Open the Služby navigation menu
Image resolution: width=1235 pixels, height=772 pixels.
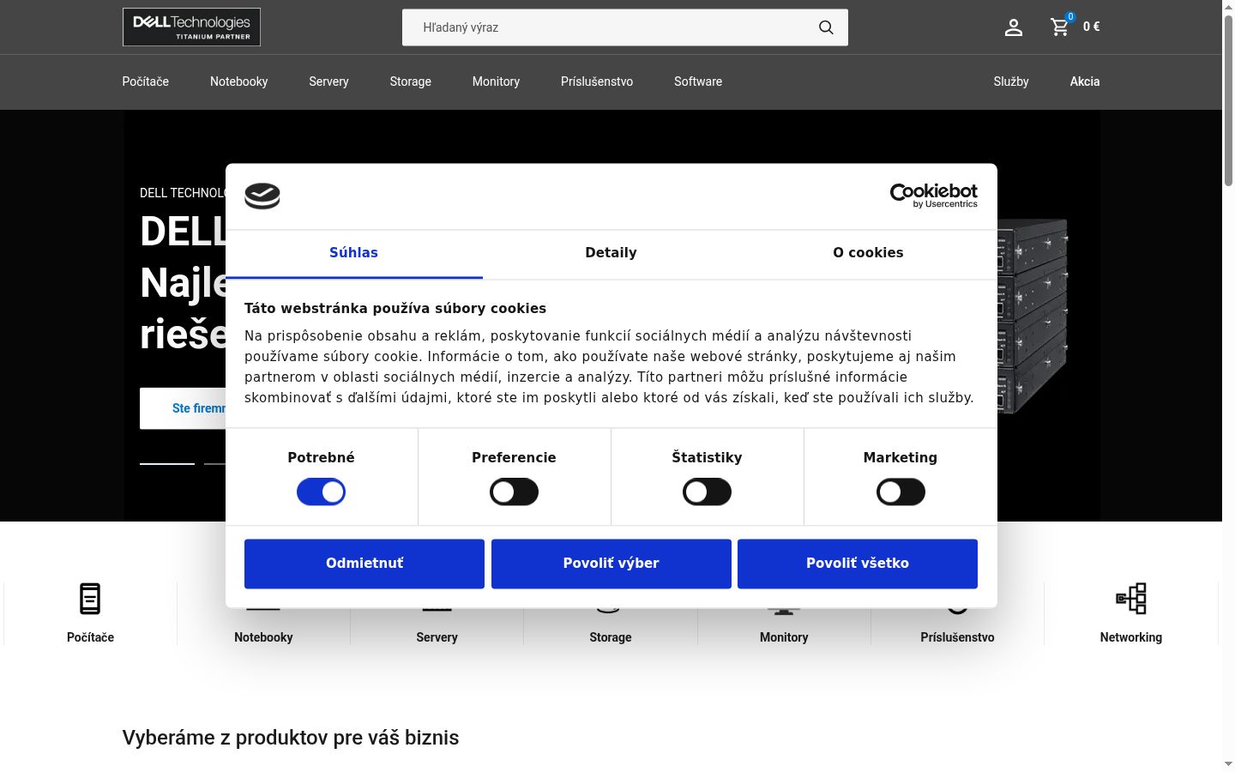coord(1011,81)
